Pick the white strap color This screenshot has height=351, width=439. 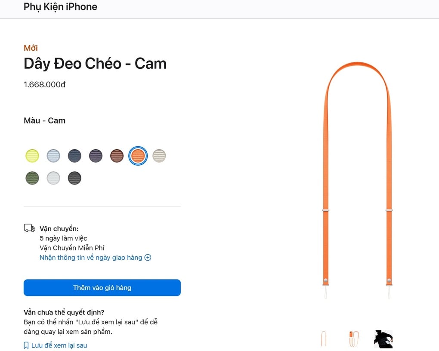point(53,178)
